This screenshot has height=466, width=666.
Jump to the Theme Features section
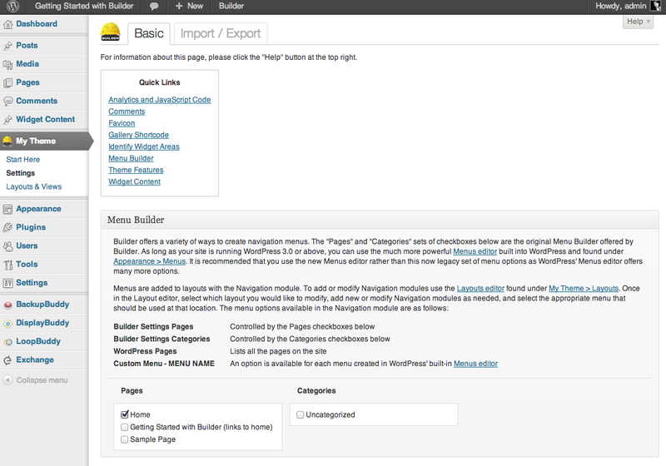tap(136, 170)
